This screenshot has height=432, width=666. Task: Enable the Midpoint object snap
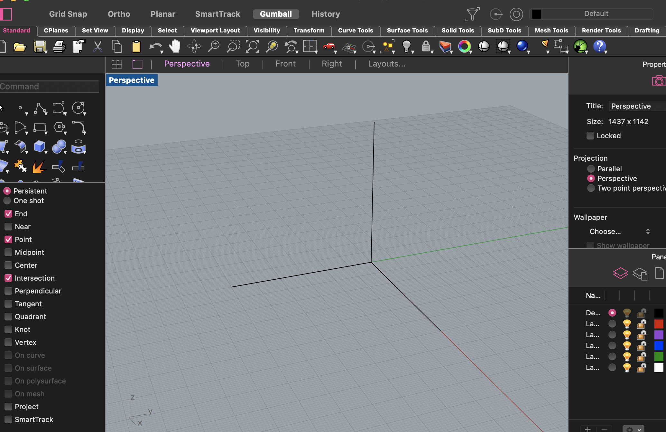[x=8, y=252]
